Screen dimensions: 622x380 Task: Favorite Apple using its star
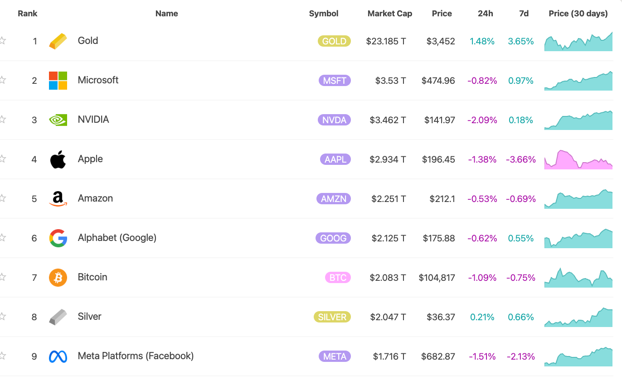pyautogui.click(x=2, y=159)
